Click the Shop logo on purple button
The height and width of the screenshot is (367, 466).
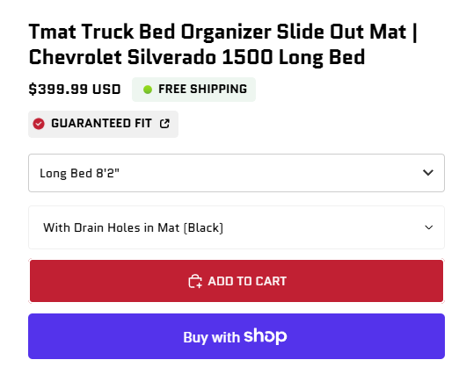point(266,336)
